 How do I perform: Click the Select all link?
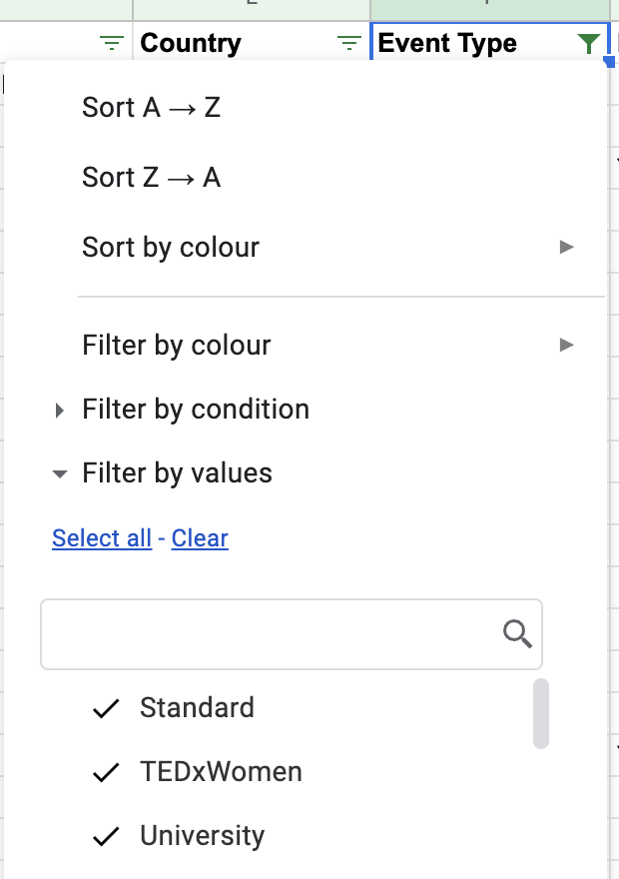point(102,538)
